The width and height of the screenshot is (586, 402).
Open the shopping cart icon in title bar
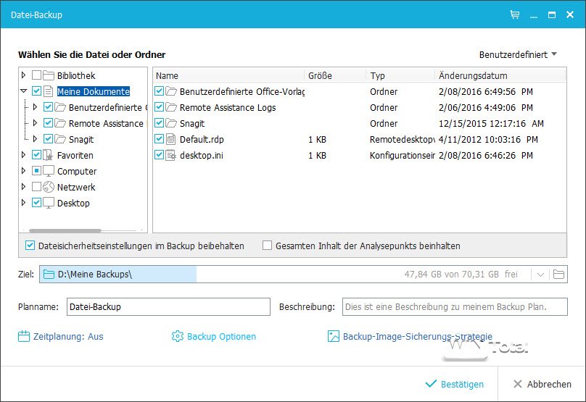[515, 14]
